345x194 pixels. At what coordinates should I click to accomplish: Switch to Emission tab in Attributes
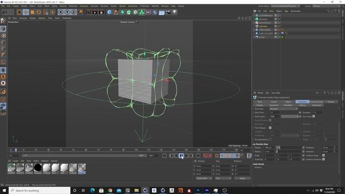pyautogui.click(x=302, y=102)
